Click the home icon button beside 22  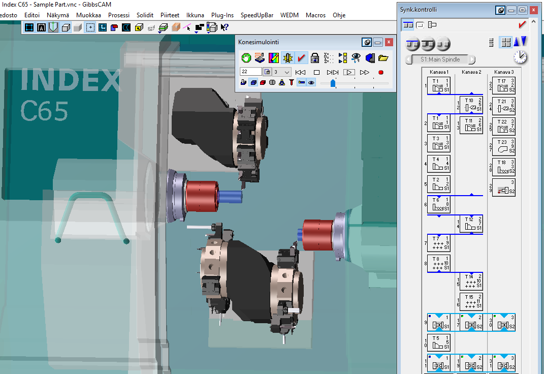click(267, 72)
